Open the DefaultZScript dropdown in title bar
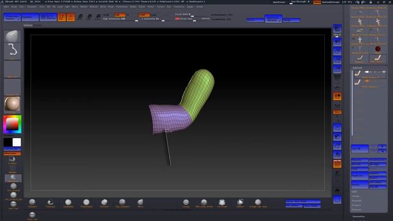393x221 pixels. point(330,2)
